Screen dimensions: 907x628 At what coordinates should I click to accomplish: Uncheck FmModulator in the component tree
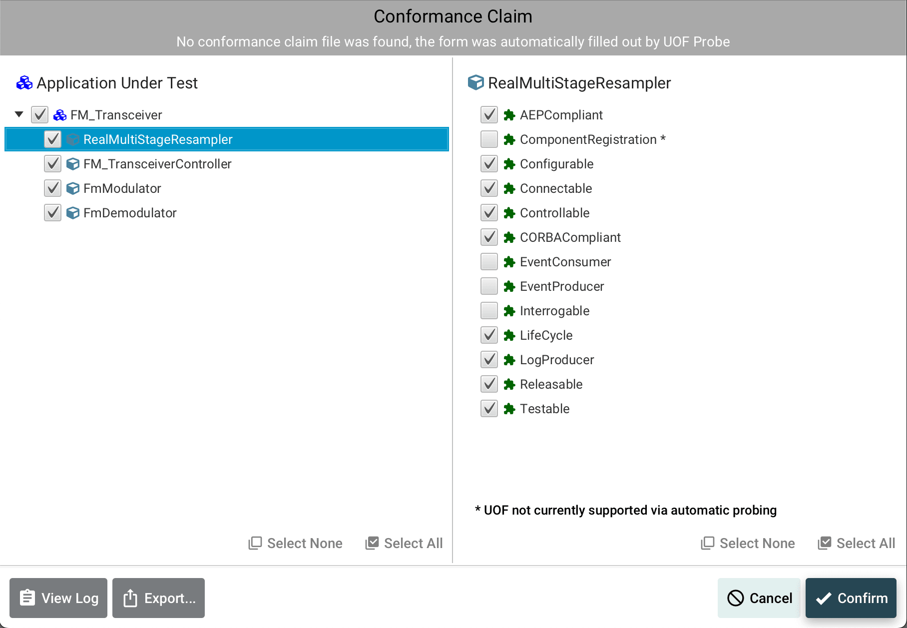pyautogui.click(x=52, y=188)
